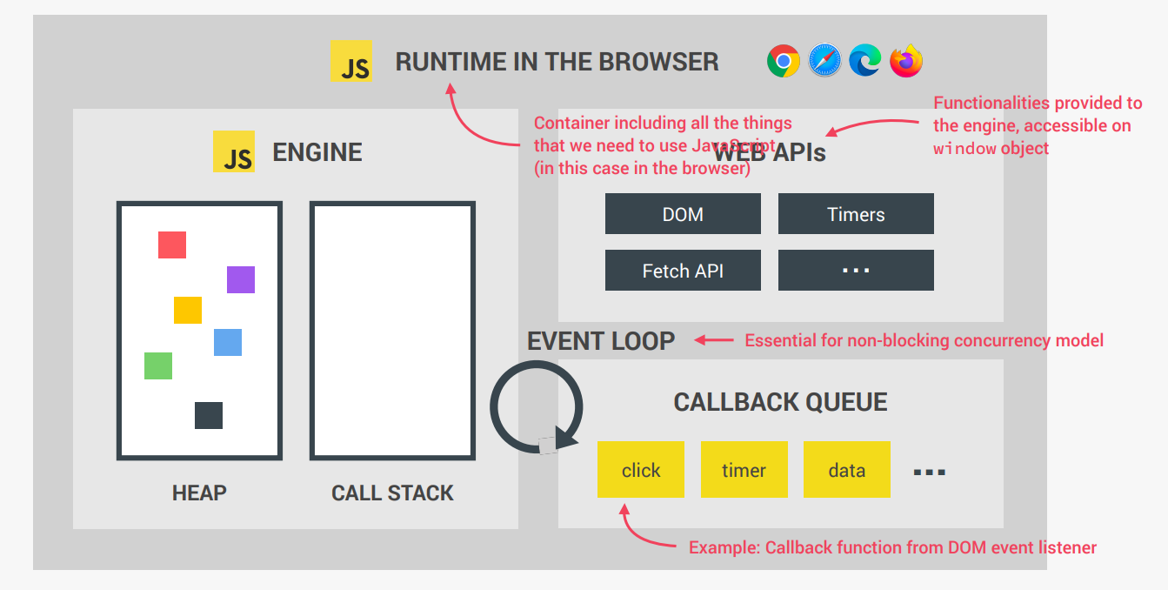
Task: Select the Timers box in Web APIs
Action: click(856, 213)
